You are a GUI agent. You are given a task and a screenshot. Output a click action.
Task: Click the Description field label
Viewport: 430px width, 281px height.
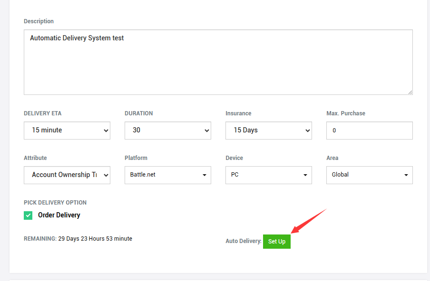coord(39,21)
